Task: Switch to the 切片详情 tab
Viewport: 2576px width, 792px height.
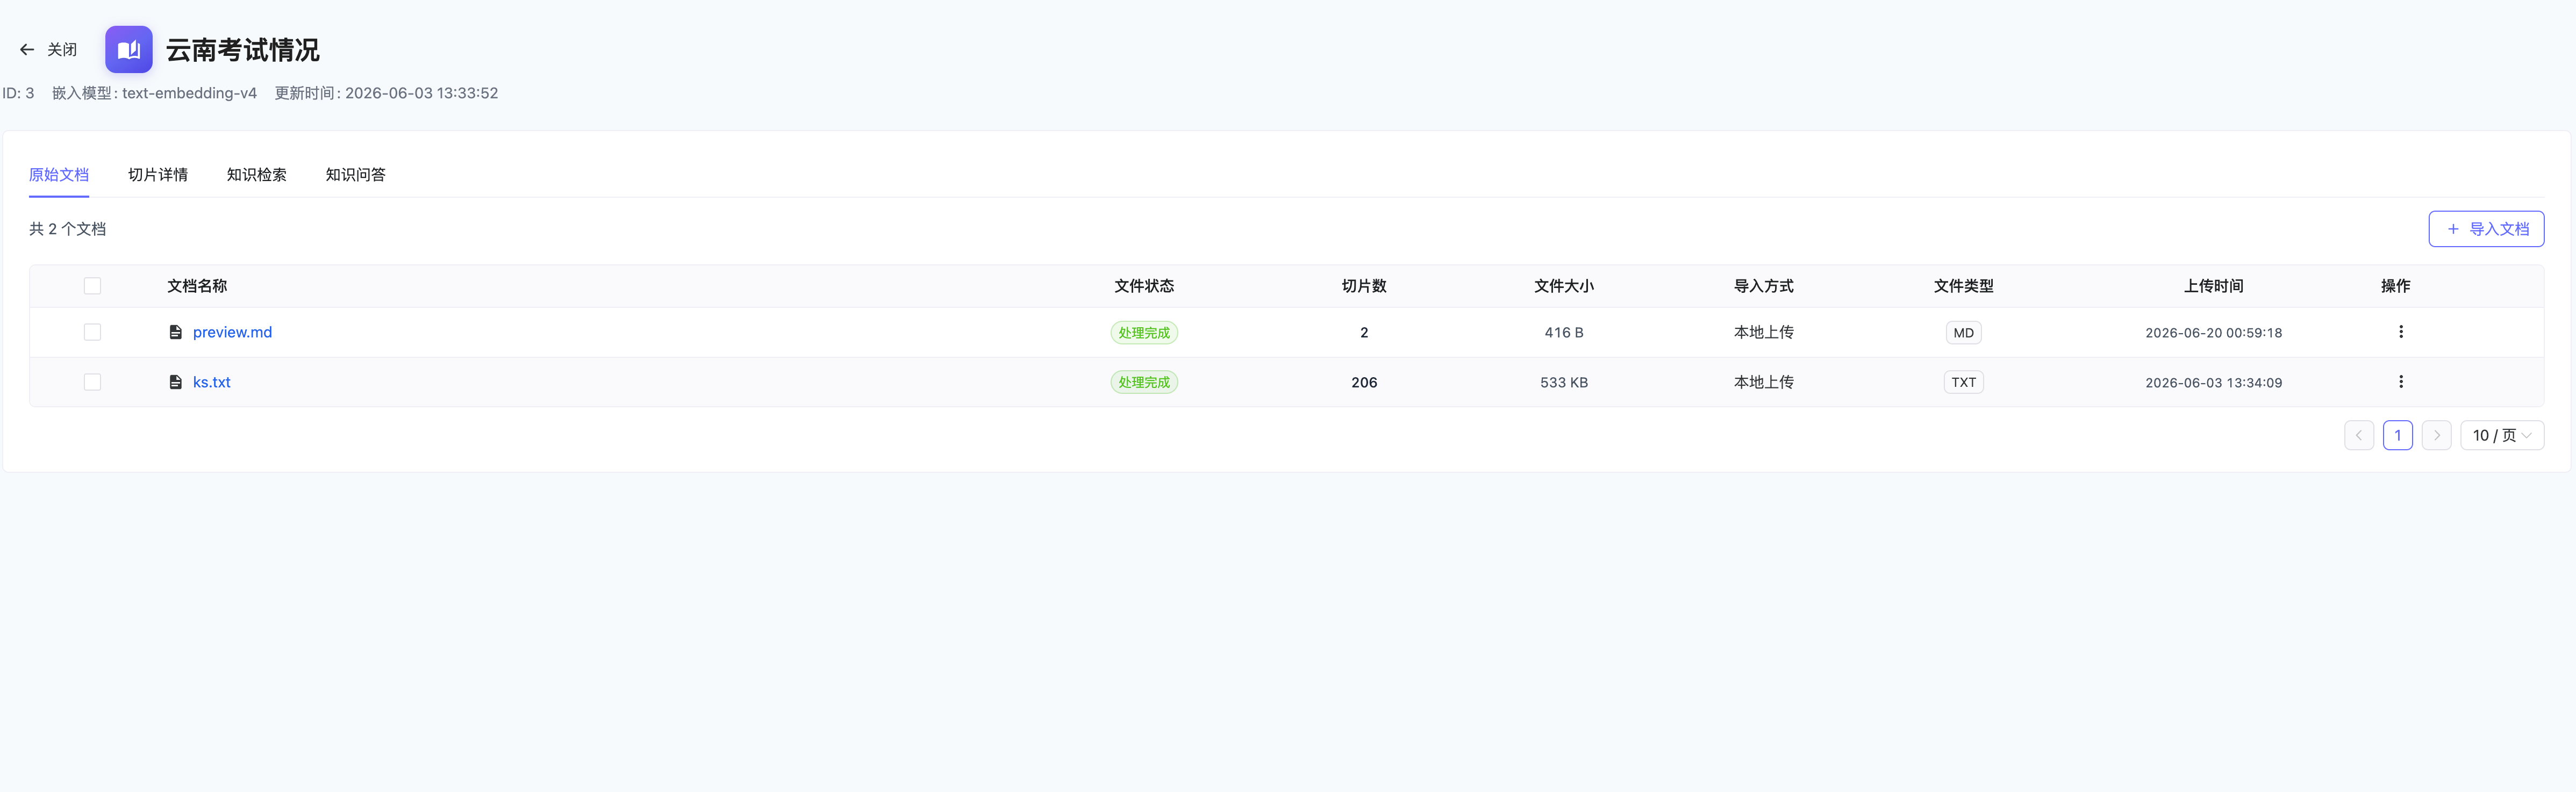Action: 158,175
